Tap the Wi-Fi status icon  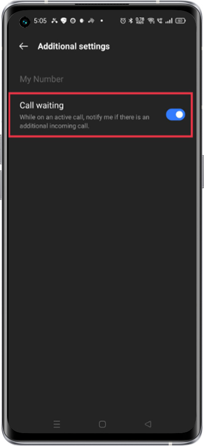point(151,21)
